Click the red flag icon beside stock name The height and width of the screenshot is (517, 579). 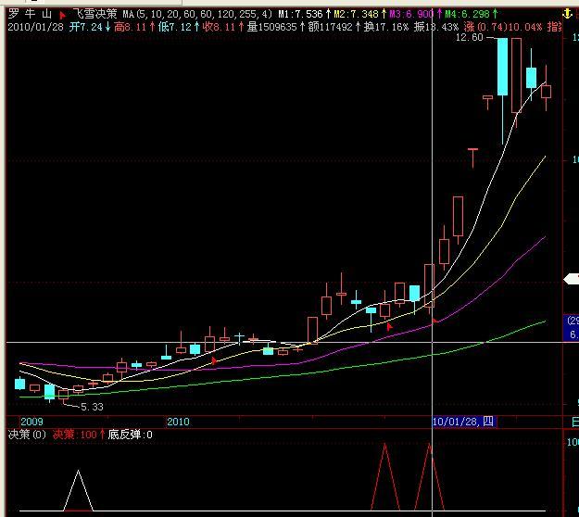click(62, 16)
